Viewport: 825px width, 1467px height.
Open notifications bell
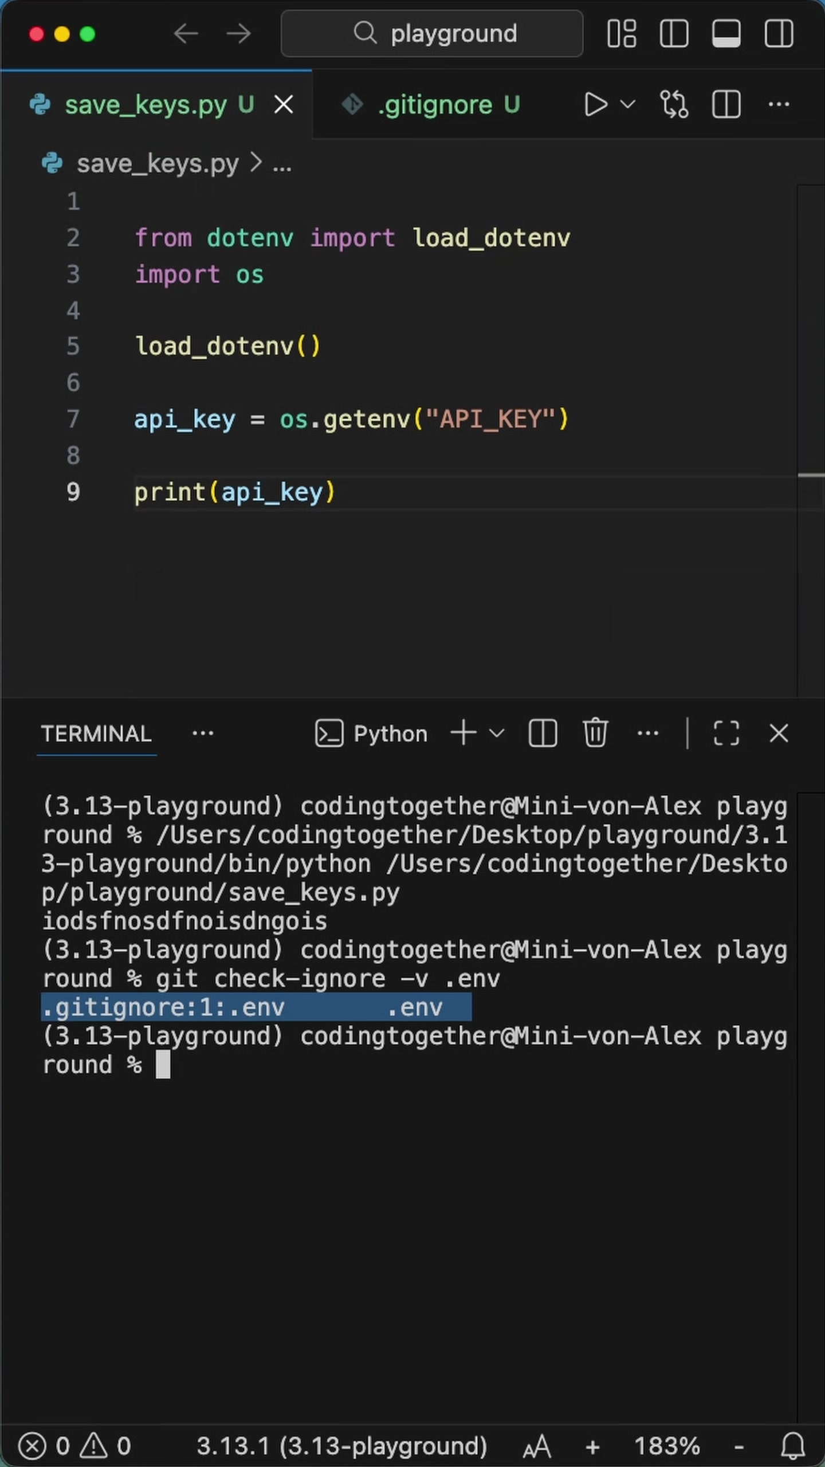[x=793, y=1446]
